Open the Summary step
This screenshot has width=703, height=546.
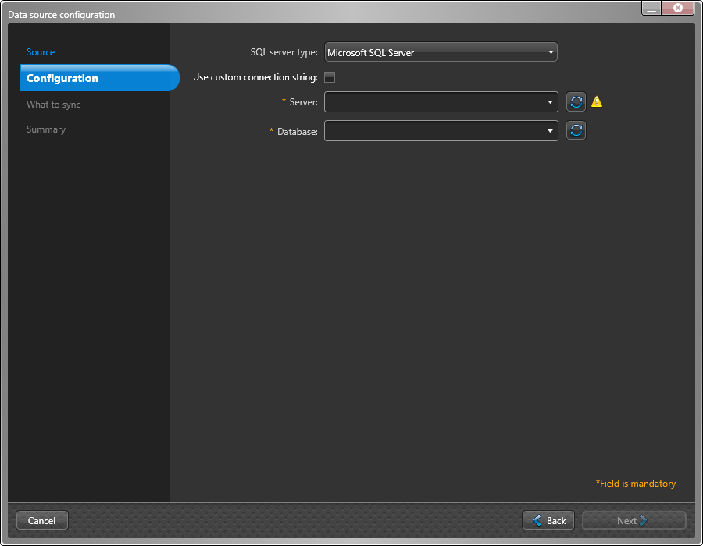click(46, 129)
